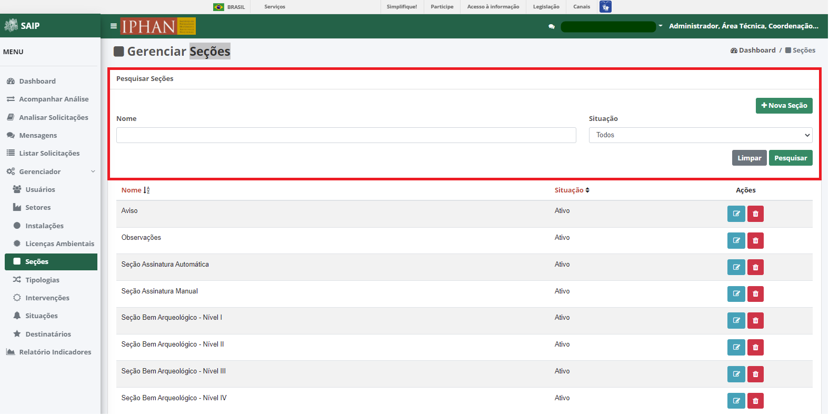The width and height of the screenshot is (829, 416).
Task: Collapse the Gerenciador menu group
Action: (x=51, y=171)
